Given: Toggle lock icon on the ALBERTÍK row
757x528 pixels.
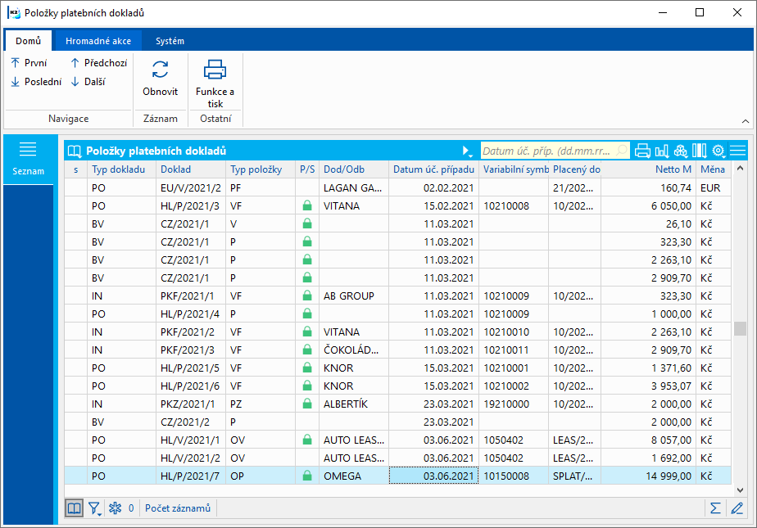Looking at the screenshot, I should click(307, 404).
